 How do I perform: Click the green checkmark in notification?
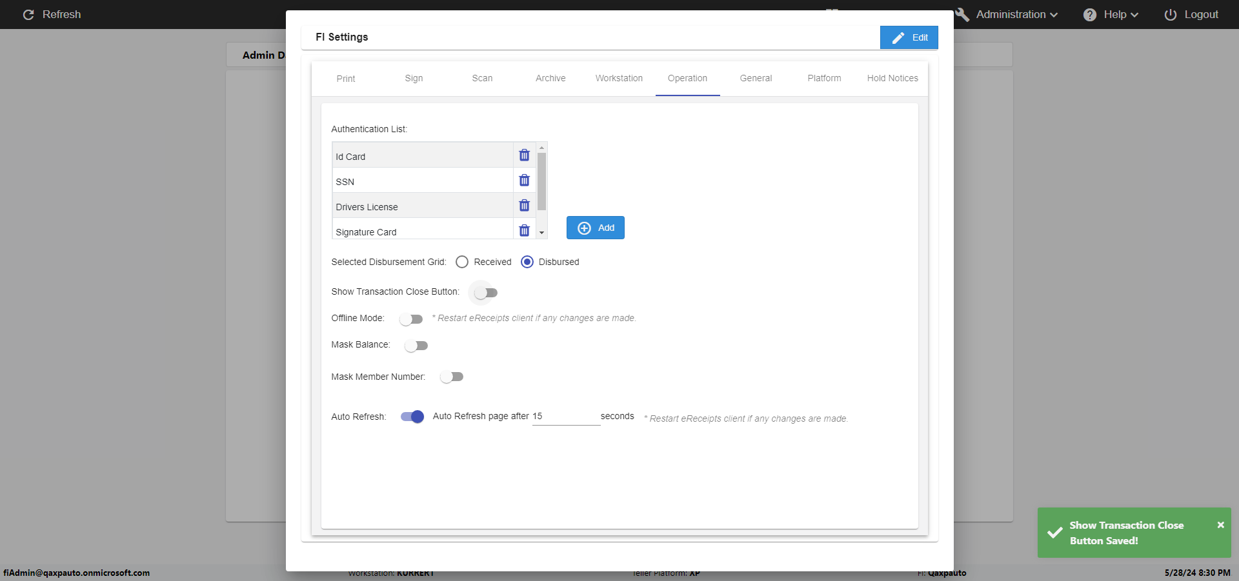[x=1055, y=533]
